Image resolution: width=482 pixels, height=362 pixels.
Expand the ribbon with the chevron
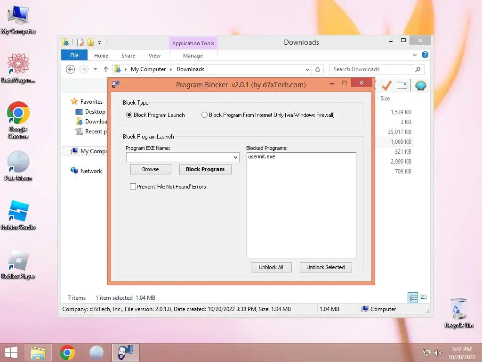point(414,55)
